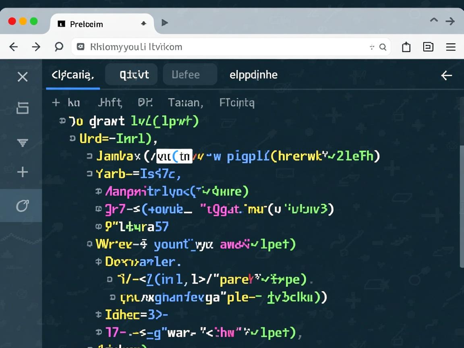464x348 pixels.
Task: Click the search icon beside the address bar
Action: (59, 47)
